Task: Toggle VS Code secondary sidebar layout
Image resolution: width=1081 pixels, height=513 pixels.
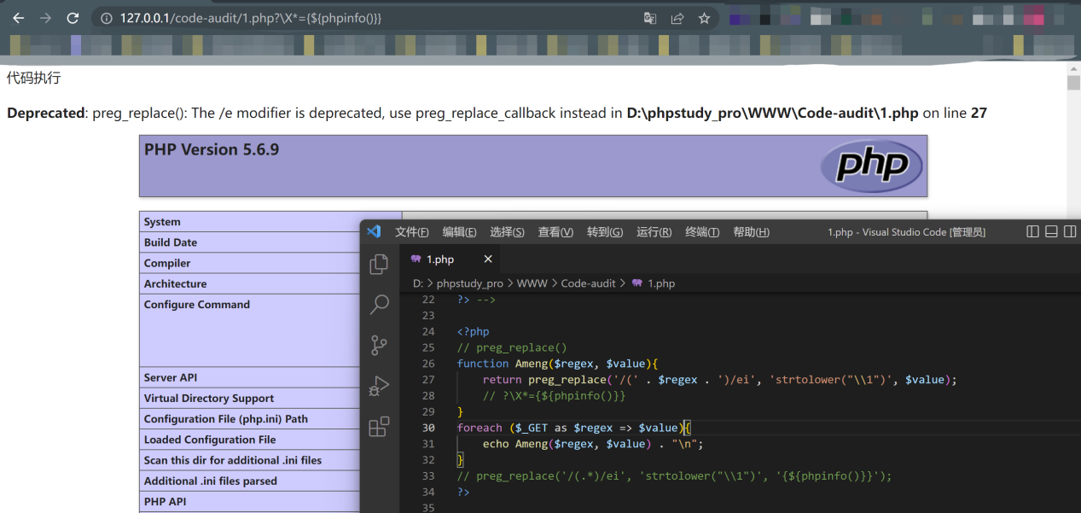Action: [1070, 231]
